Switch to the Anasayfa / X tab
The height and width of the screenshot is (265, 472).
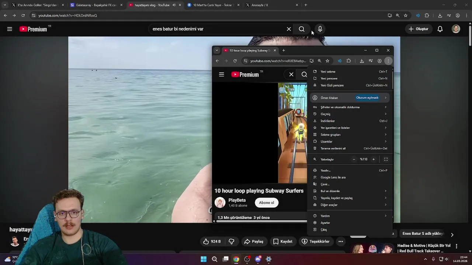click(x=272, y=5)
